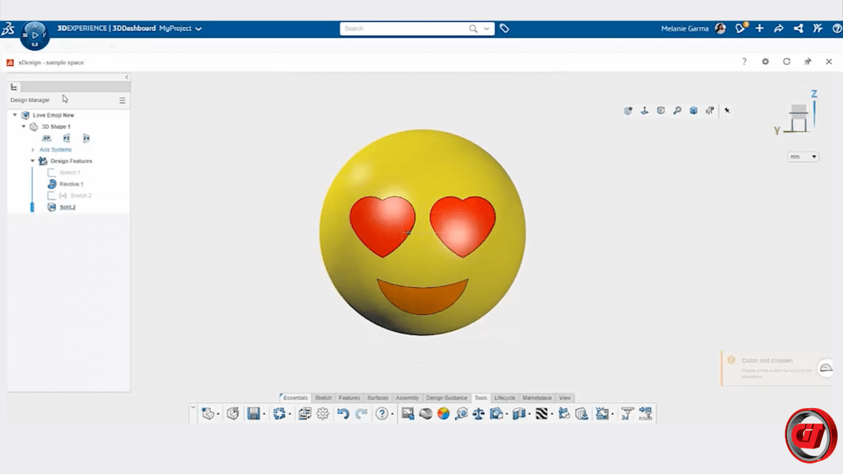The width and height of the screenshot is (843, 474).
Task: Expand the Axis Systems node
Action: tap(33, 149)
